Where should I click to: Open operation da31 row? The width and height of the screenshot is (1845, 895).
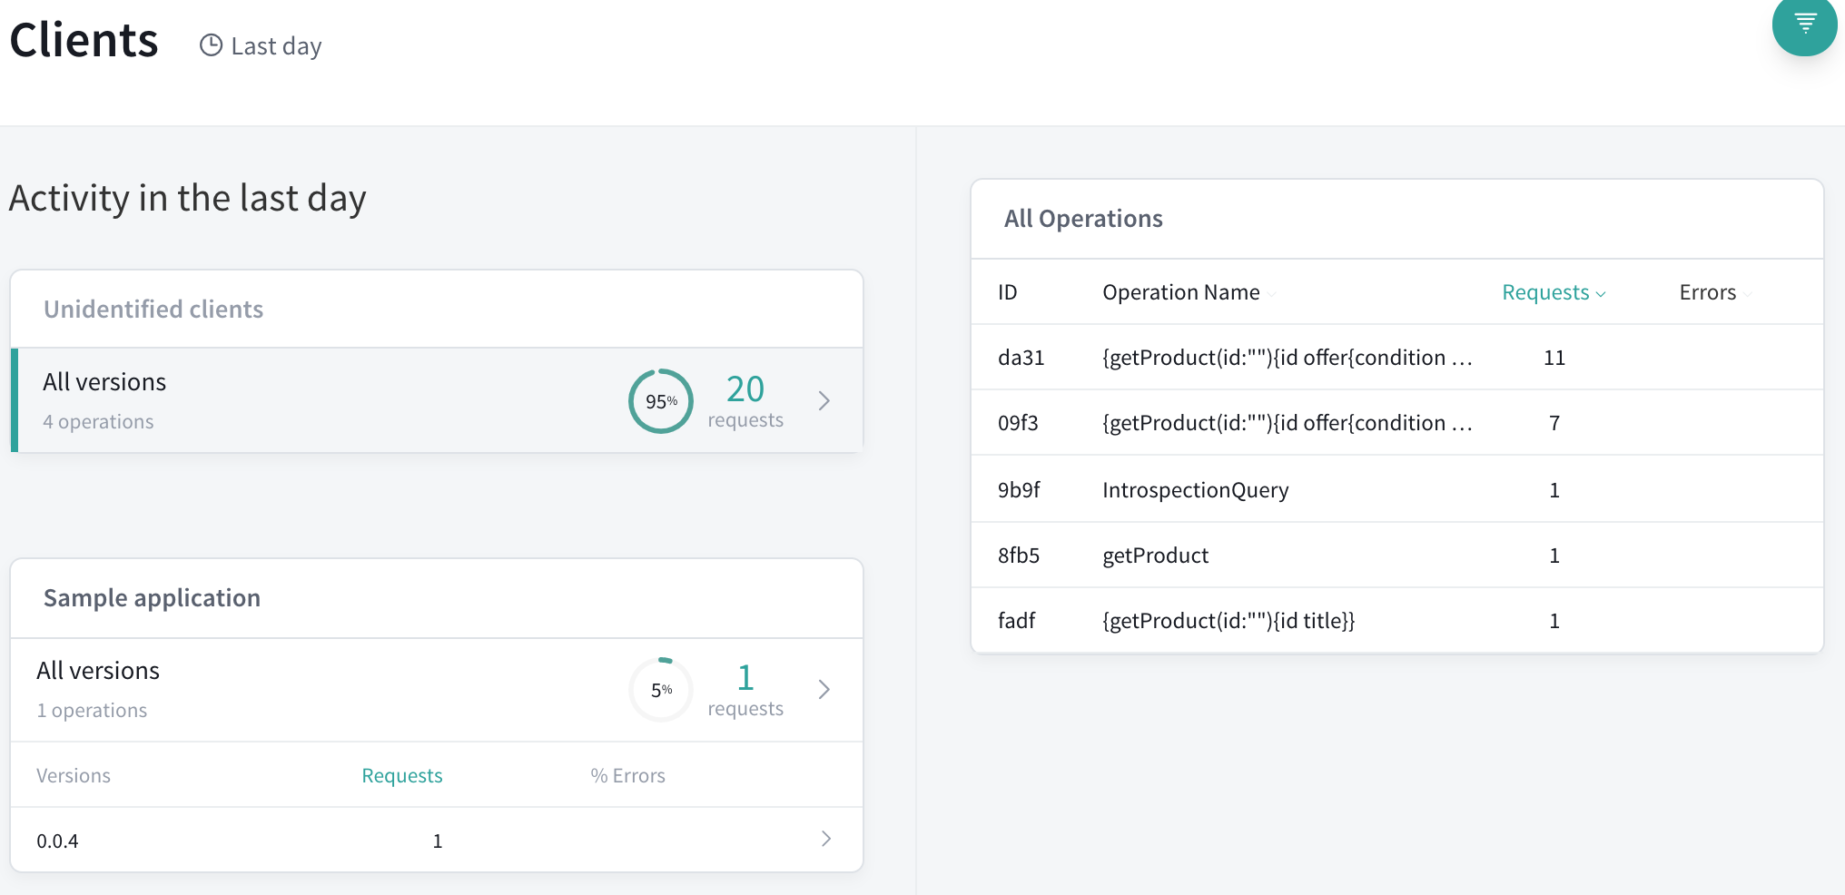click(x=1396, y=358)
